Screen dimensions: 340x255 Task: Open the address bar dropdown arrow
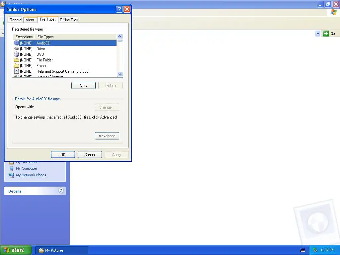pyautogui.click(x=318, y=34)
